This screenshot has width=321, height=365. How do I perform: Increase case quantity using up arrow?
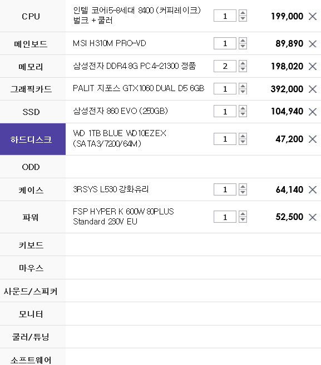pyautogui.click(x=243, y=187)
